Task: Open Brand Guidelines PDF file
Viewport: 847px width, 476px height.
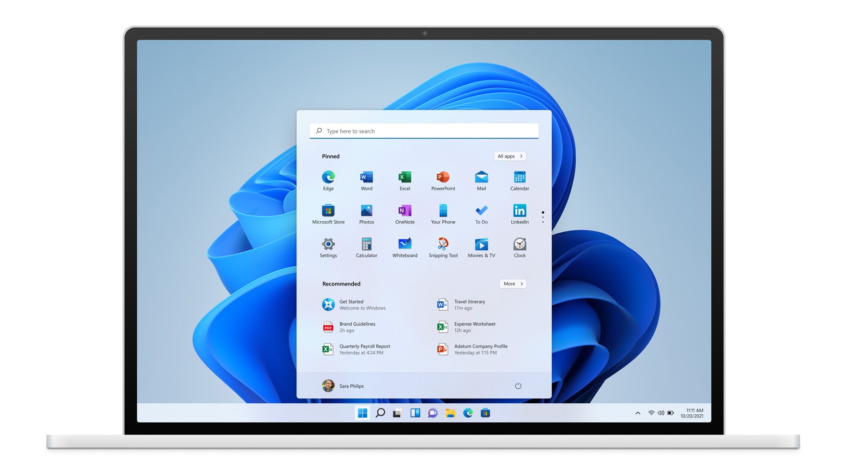Action: click(356, 327)
